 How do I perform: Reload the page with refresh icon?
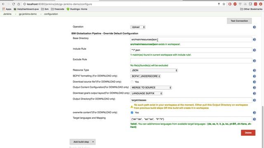click(14, 4)
